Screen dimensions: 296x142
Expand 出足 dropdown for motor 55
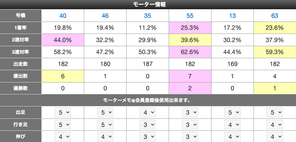click(190, 112)
